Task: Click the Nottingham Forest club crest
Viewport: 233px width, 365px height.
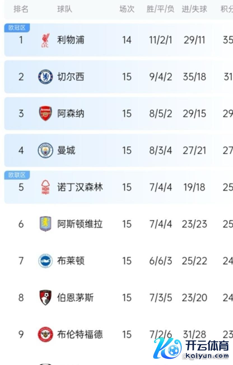Action: click(x=45, y=187)
